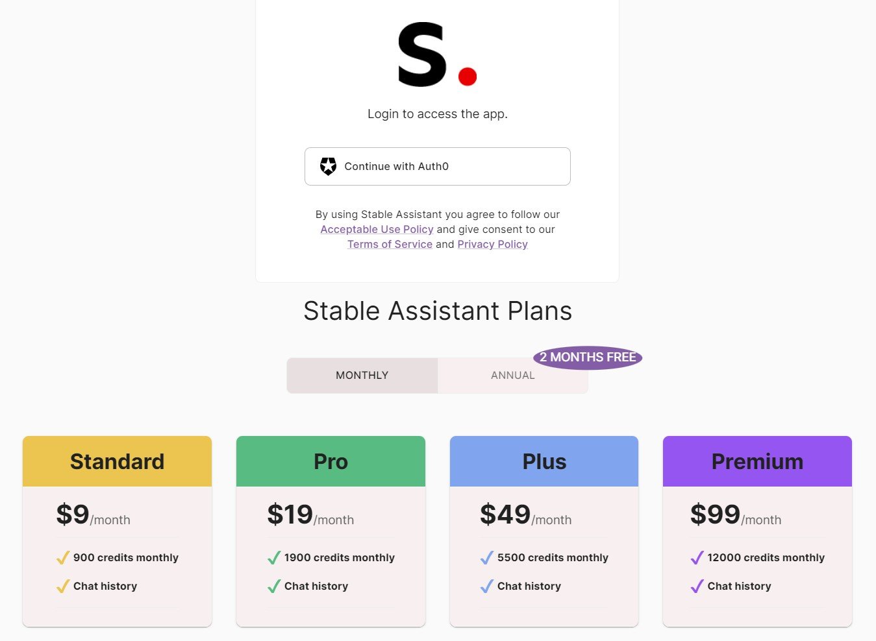This screenshot has width=876, height=641.
Task: Pick the Premium plan header
Action: coord(757,461)
